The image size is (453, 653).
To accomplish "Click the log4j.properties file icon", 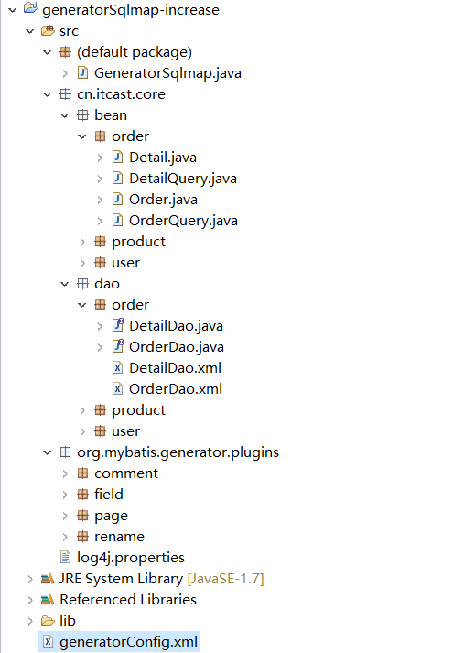I will tap(65, 557).
